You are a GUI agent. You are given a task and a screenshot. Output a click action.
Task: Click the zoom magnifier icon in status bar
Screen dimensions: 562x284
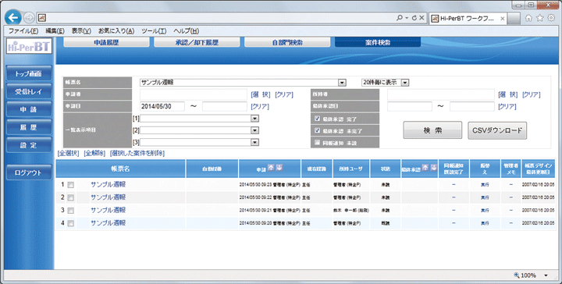tap(517, 275)
